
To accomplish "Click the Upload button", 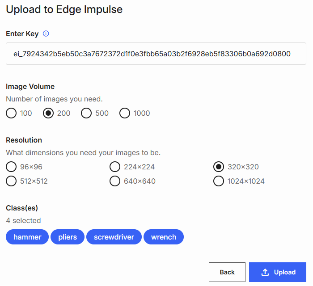I will tap(278, 272).
